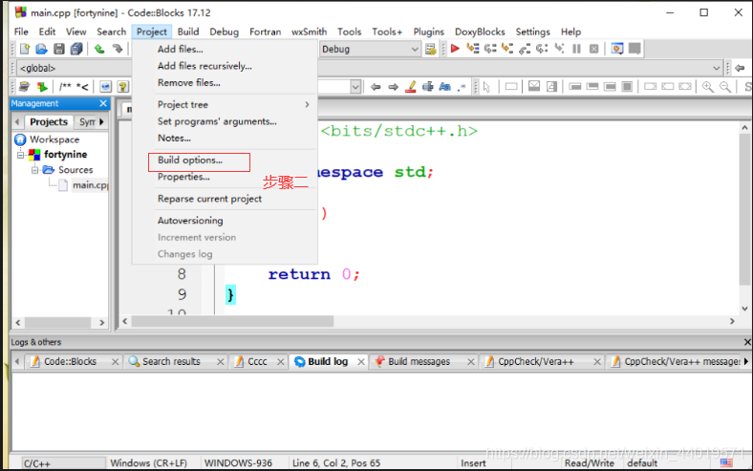Click Reparse current project menu entry
The image size is (753, 471).
(x=209, y=199)
